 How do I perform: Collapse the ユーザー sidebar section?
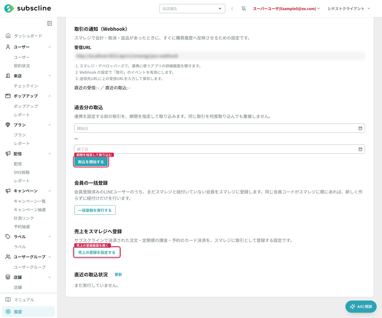[50, 47]
